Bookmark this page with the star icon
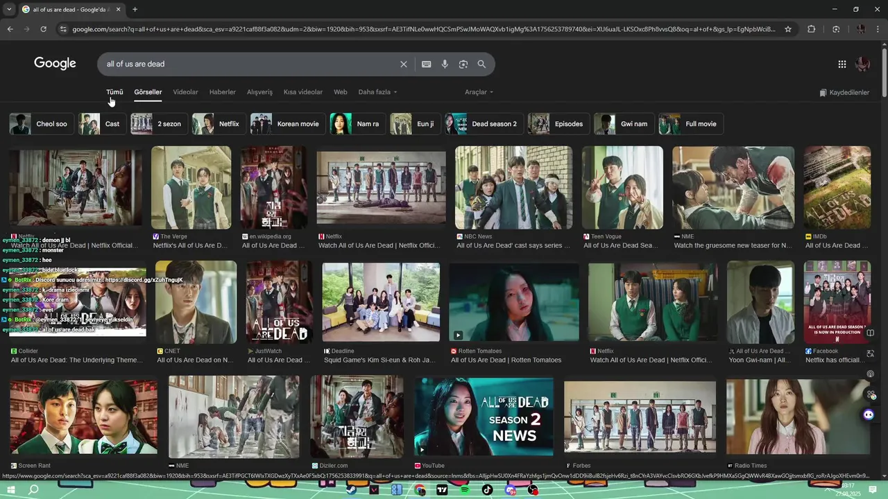Viewport: 888px width, 499px height. [x=788, y=29]
